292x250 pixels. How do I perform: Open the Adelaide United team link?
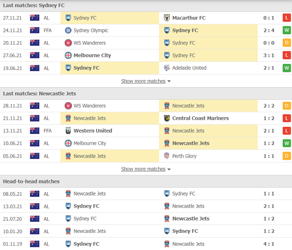pos(189,68)
